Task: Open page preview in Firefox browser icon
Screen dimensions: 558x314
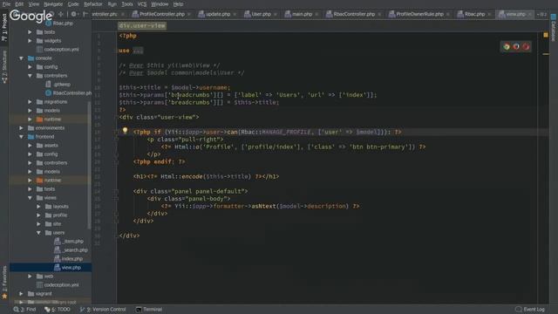Action: (516, 46)
